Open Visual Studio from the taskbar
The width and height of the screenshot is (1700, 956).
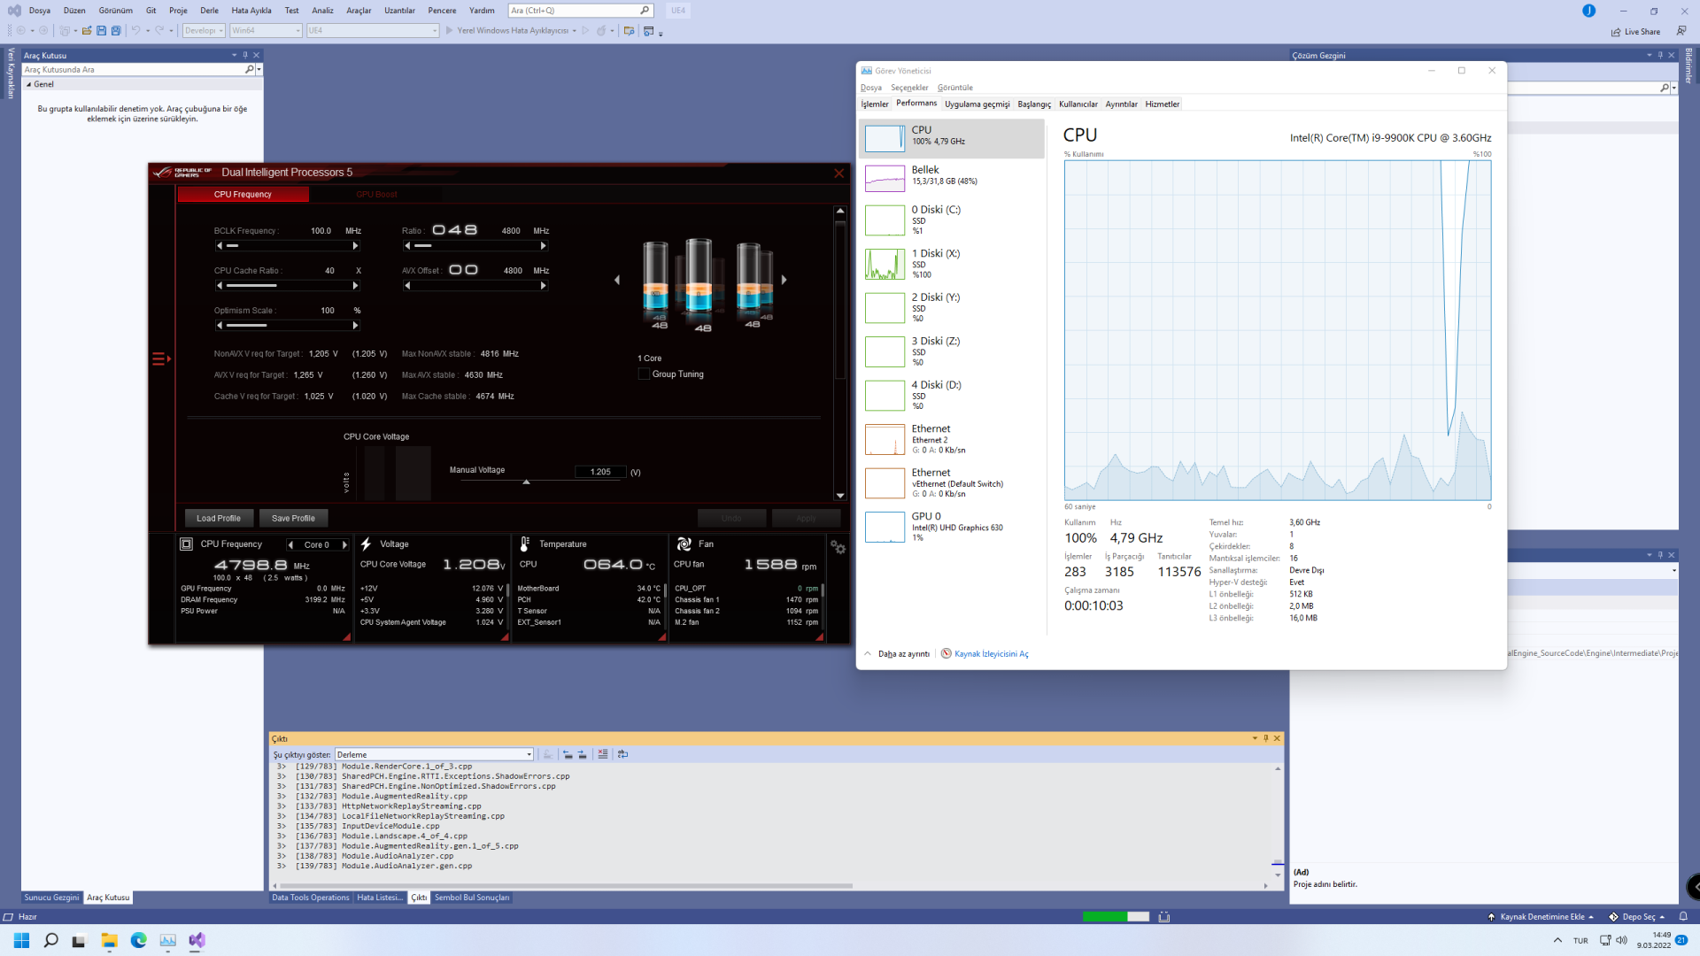[197, 940]
